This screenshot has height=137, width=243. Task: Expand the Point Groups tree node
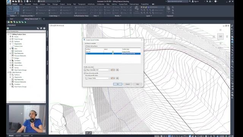click(10, 39)
